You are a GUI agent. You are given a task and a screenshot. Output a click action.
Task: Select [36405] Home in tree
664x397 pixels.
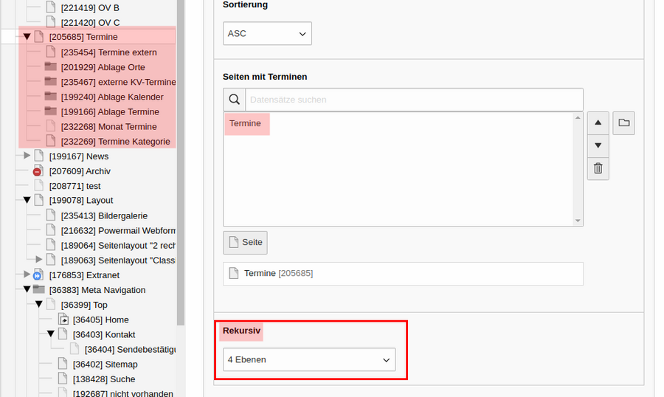[x=101, y=320]
